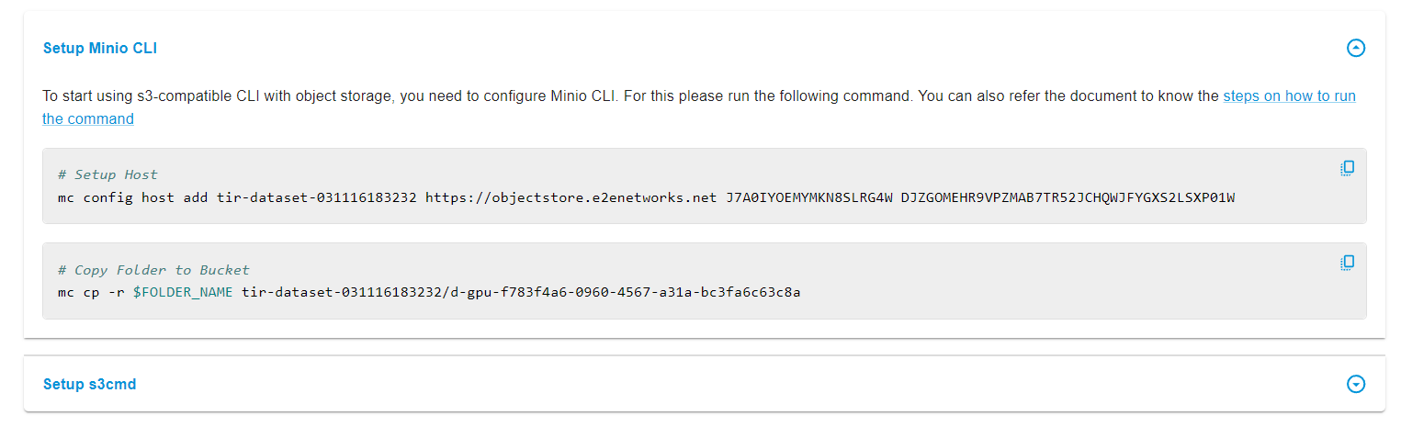Click the access key J7A0IYOEMYMKN8SLRG4W
The height and width of the screenshot is (438, 1401).
pos(808,197)
